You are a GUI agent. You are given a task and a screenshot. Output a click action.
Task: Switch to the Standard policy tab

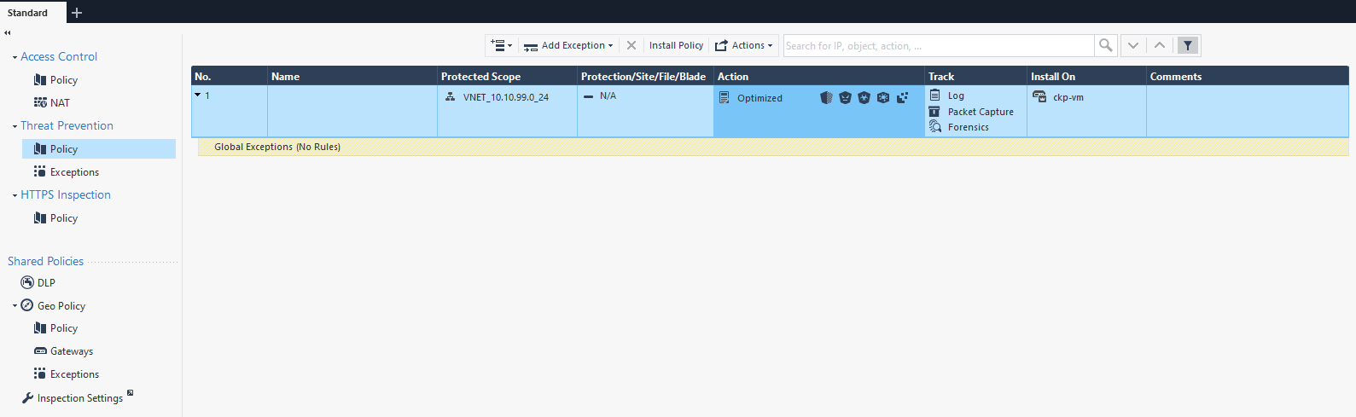click(x=28, y=13)
